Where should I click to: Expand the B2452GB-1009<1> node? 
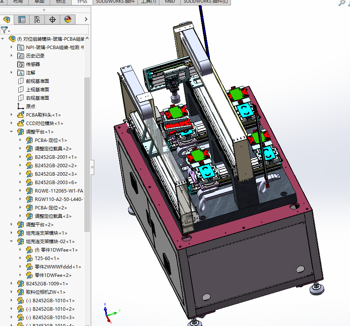pos(11,283)
